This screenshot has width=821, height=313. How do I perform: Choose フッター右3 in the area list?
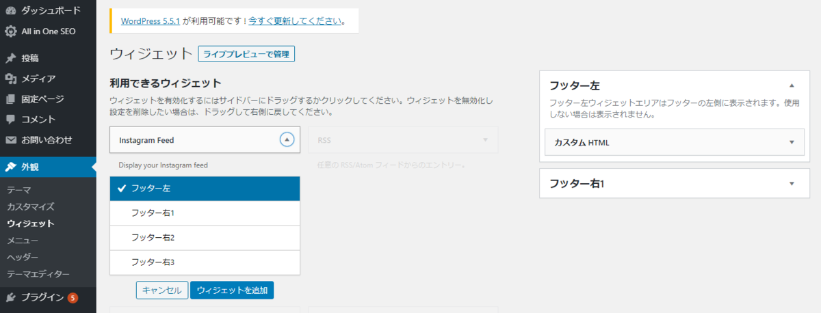coord(205,262)
